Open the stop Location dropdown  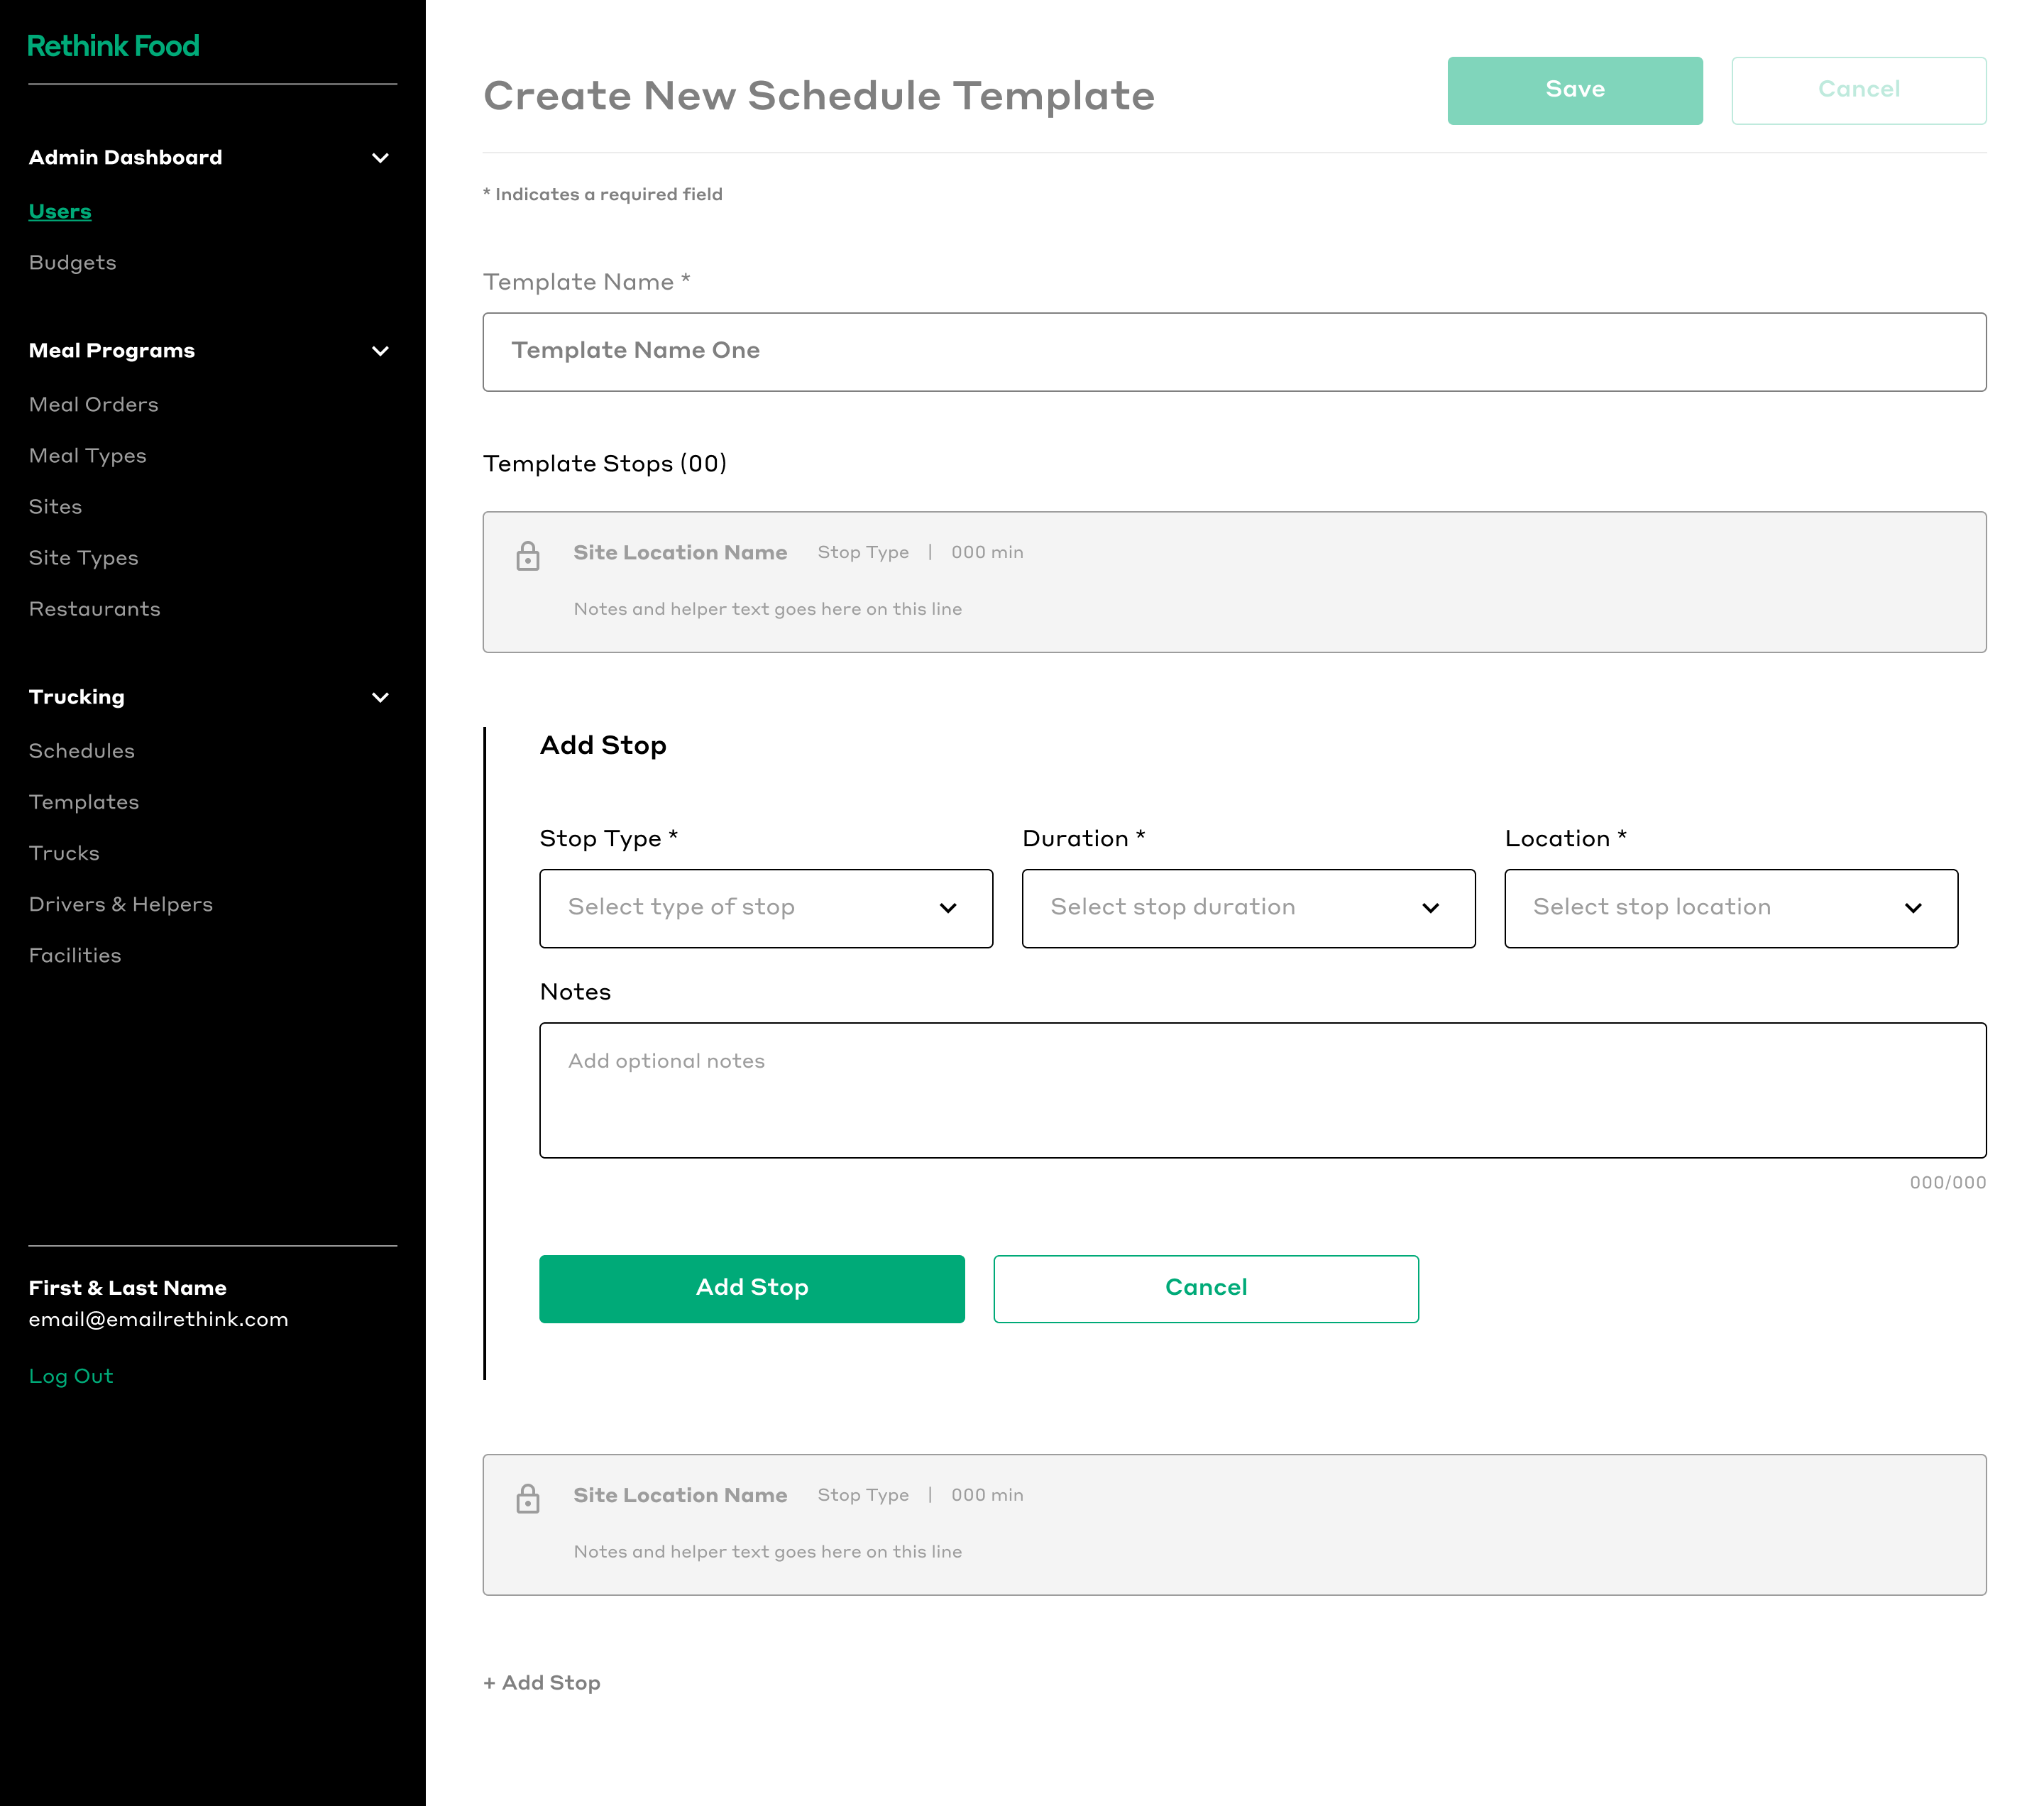pyautogui.click(x=1730, y=908)
